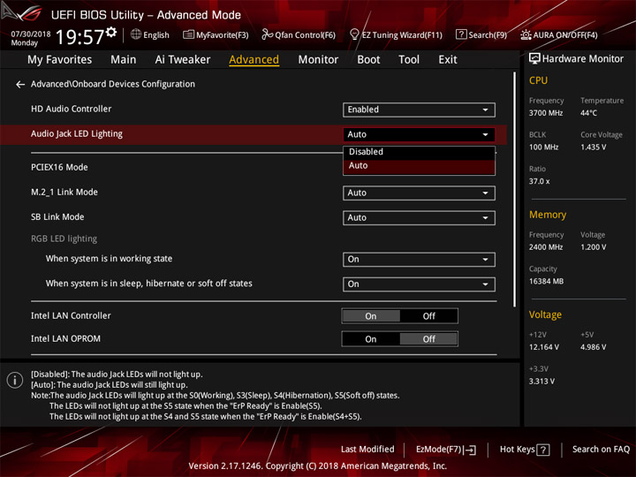Click the +12V reading 12.164 V
Viewport: 636px width, 477px height.
point(544,347)
